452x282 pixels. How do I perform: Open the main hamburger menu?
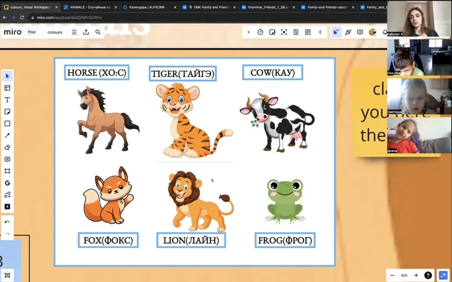click(x=74, y=32)
